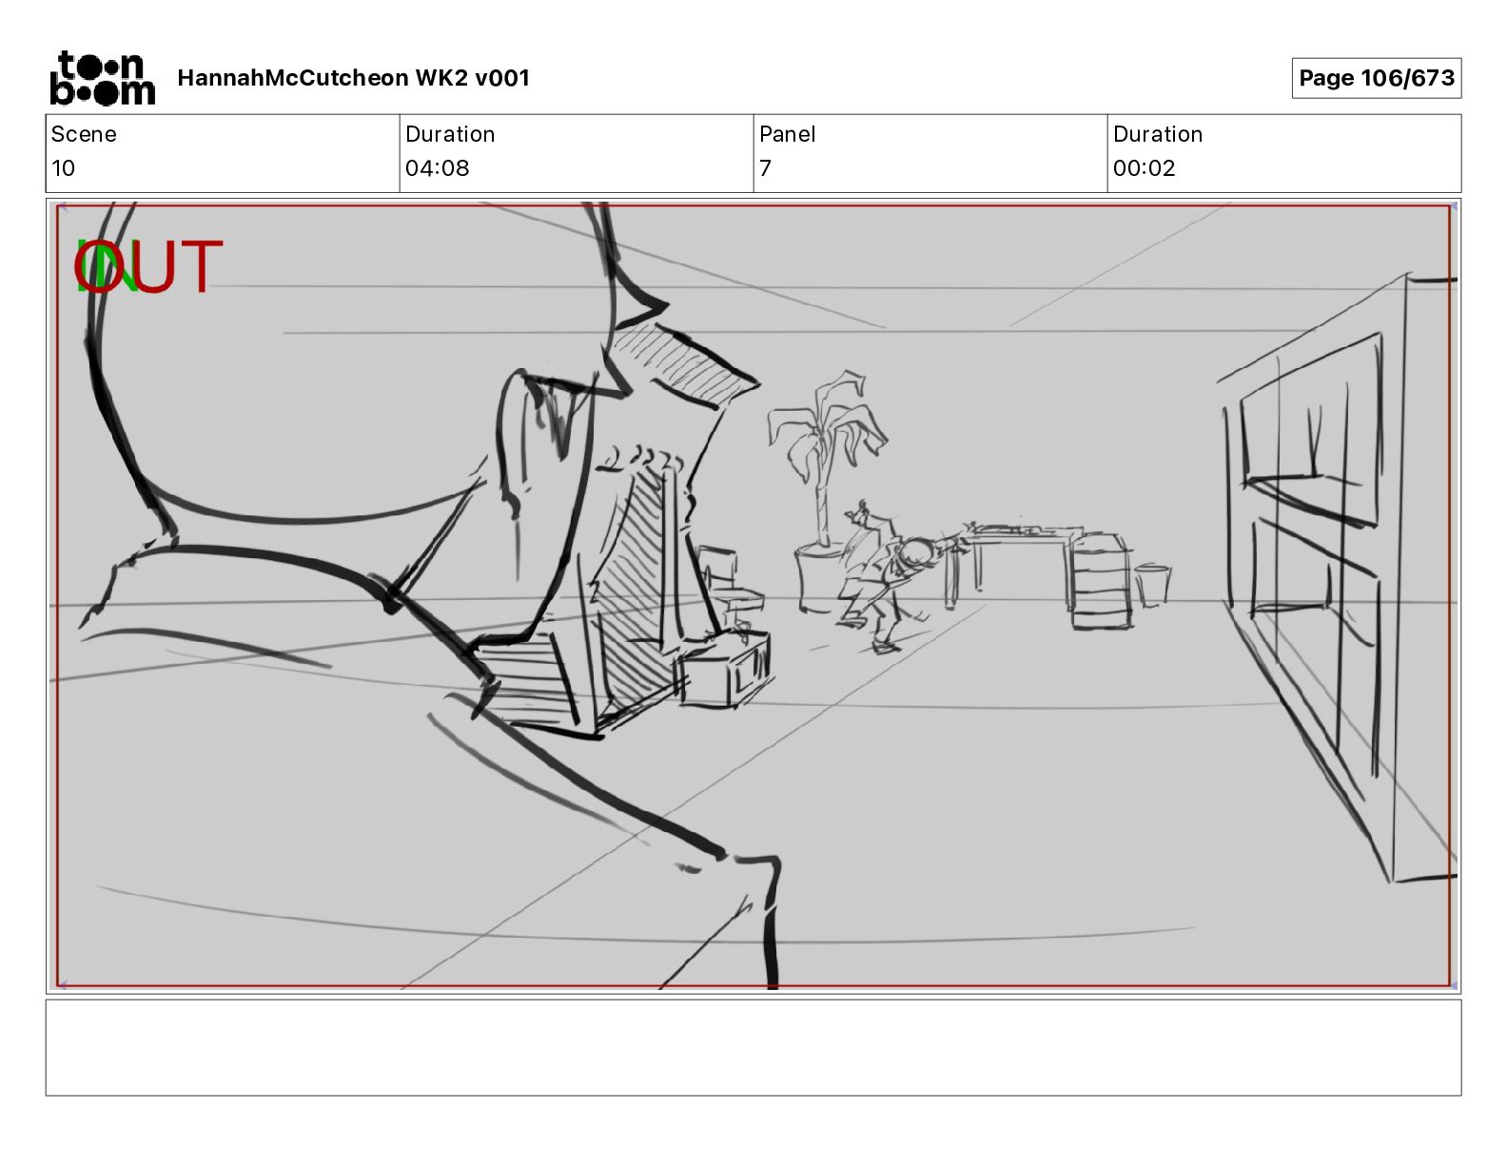
Task: Select the scene number '10'
Action: [63, 168]
